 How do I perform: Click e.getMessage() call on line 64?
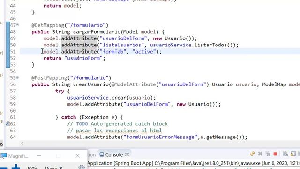click(x=221, y=137)
